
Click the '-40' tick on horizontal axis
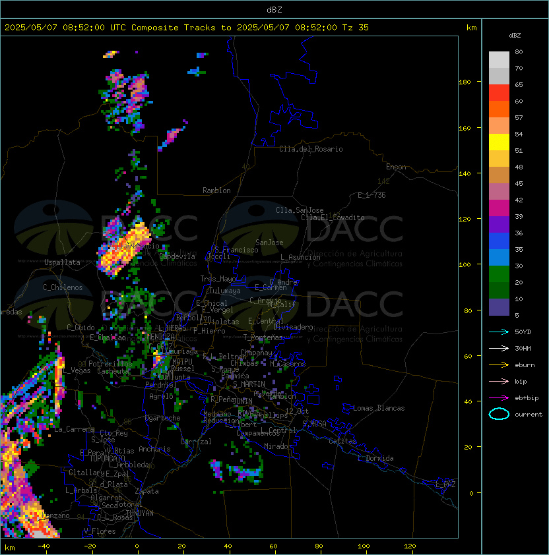click(x=44, y=546)
